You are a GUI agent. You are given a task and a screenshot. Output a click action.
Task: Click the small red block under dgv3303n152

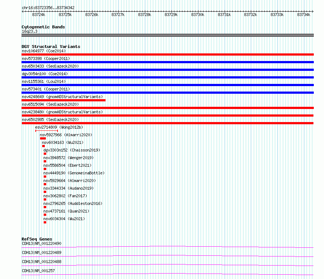(45, 154)
